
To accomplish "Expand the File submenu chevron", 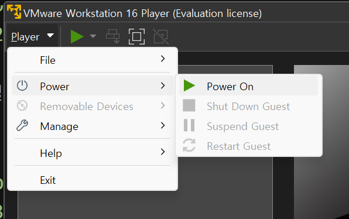I will (x=163, y=59).
